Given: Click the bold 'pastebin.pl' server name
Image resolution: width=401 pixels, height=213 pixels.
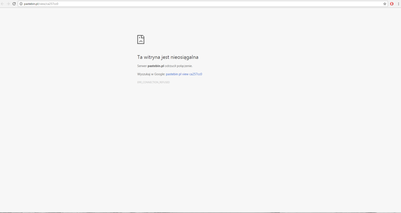Looking at the screenshot, I should [x=156, y=66].
